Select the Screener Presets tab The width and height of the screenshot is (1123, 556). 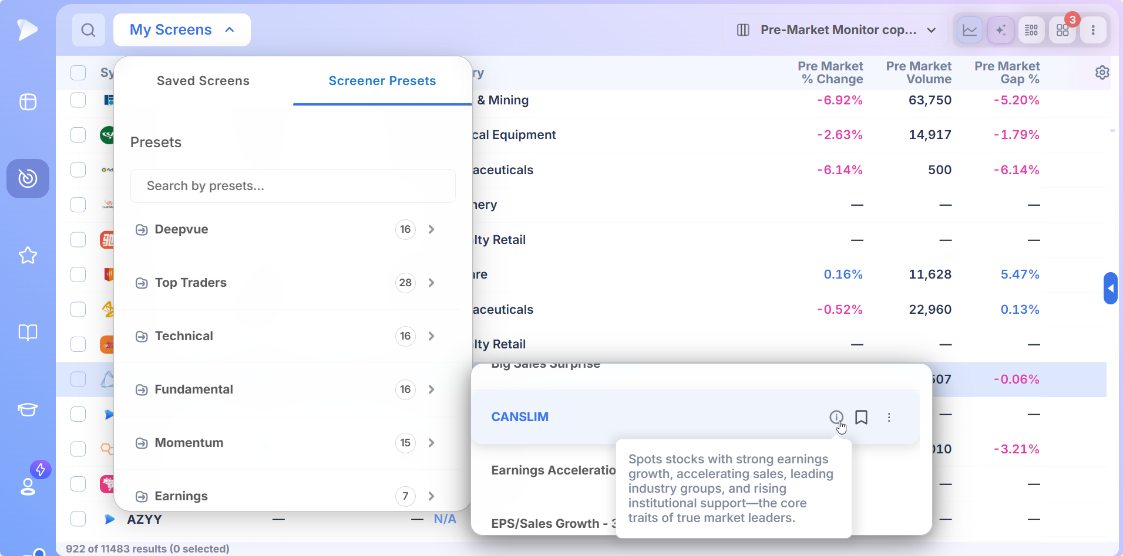[382, 81]
